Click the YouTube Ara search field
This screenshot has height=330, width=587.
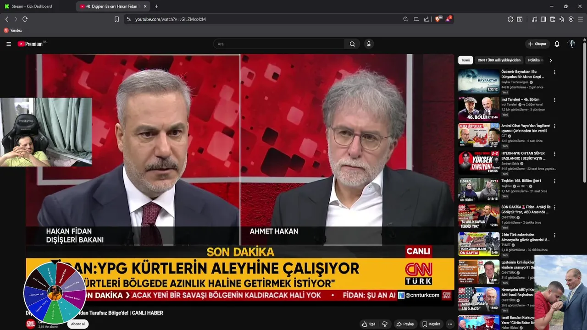point(279,44)
